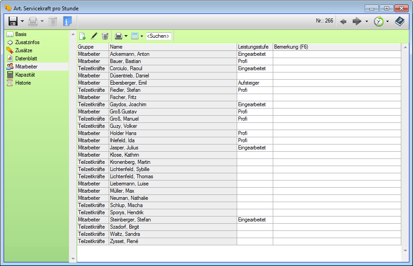Viewport: 413px width, 266px height.
Task: Expand the Save dropdown arrow
Action: (22, 21)
